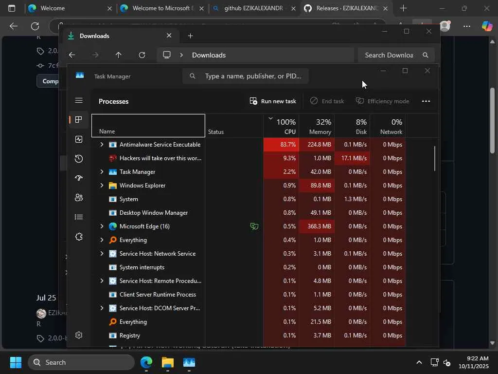This screenshot has height=374, width=498.
Task: Focus the Task Manager search field
Action: coord(245,76)
